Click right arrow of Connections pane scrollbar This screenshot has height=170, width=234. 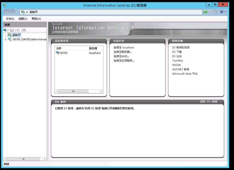pos(44,159)
